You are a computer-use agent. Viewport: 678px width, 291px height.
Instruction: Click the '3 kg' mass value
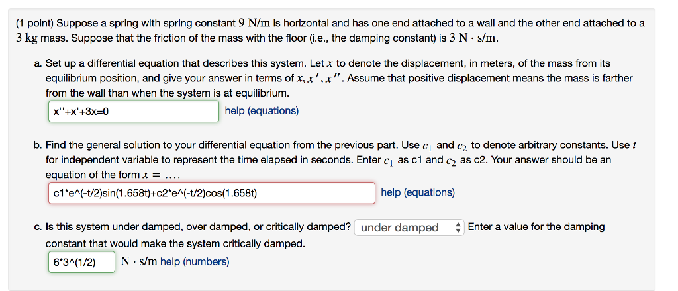(x=27, y=37)
